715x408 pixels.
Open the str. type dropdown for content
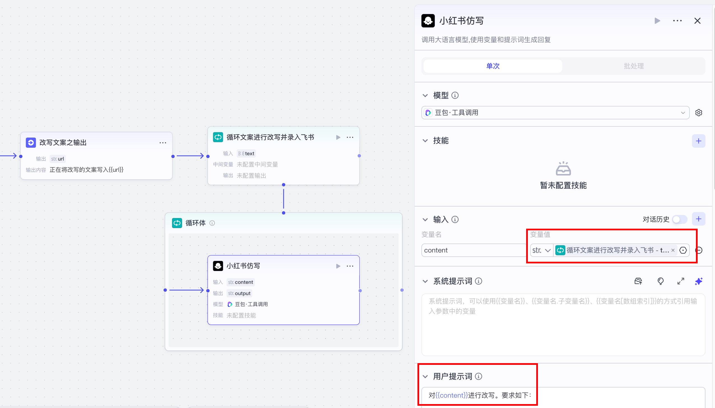(541, 250)
